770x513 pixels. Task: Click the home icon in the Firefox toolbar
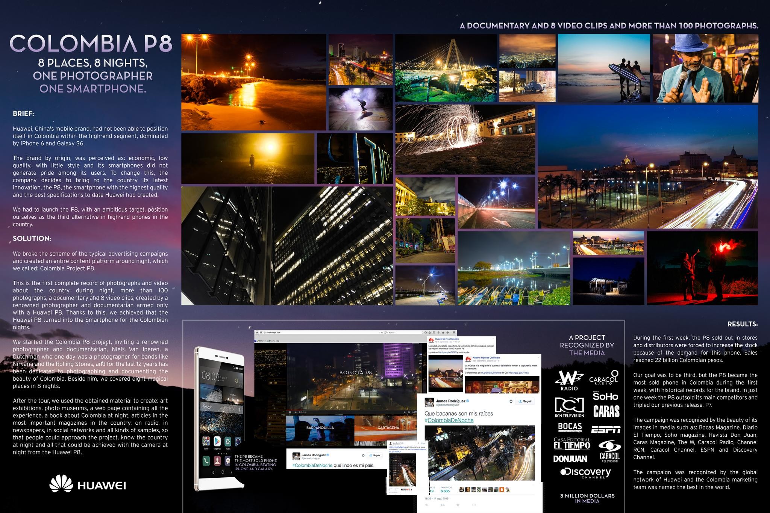pyautogui.click(x=443, y=332)
